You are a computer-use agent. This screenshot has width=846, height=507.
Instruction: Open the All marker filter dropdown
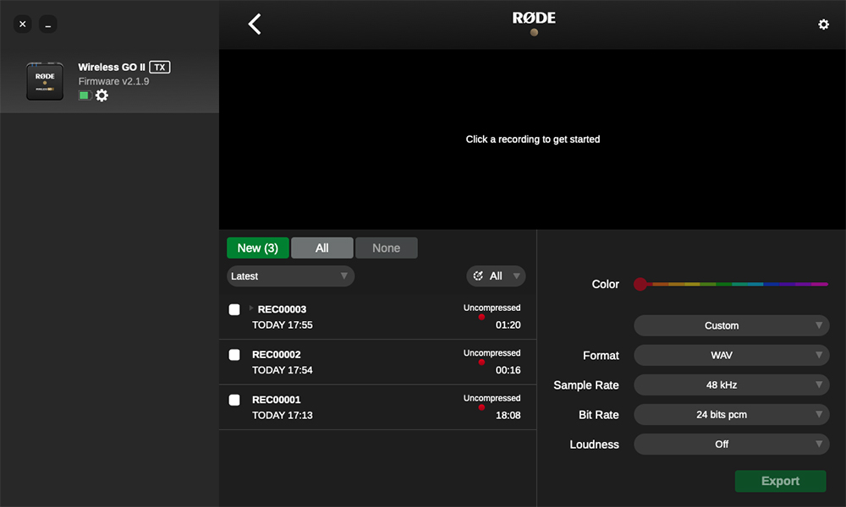[496, 275]
